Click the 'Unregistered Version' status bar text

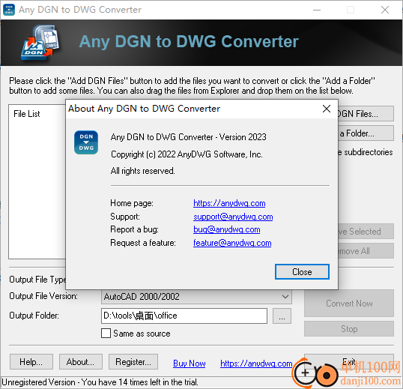click(100, 382)
